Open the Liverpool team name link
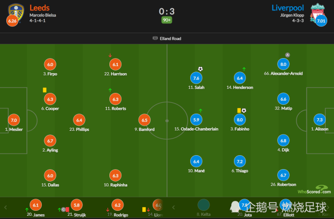This screenshot has width=334, height=219. (288, 8)
